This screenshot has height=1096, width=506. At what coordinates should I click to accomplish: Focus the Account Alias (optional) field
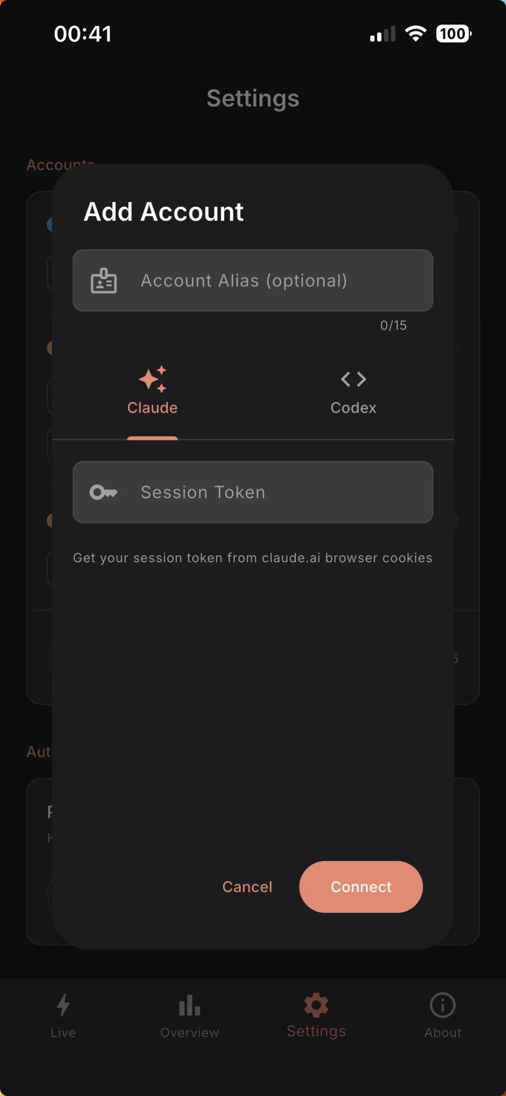(253, 281)
